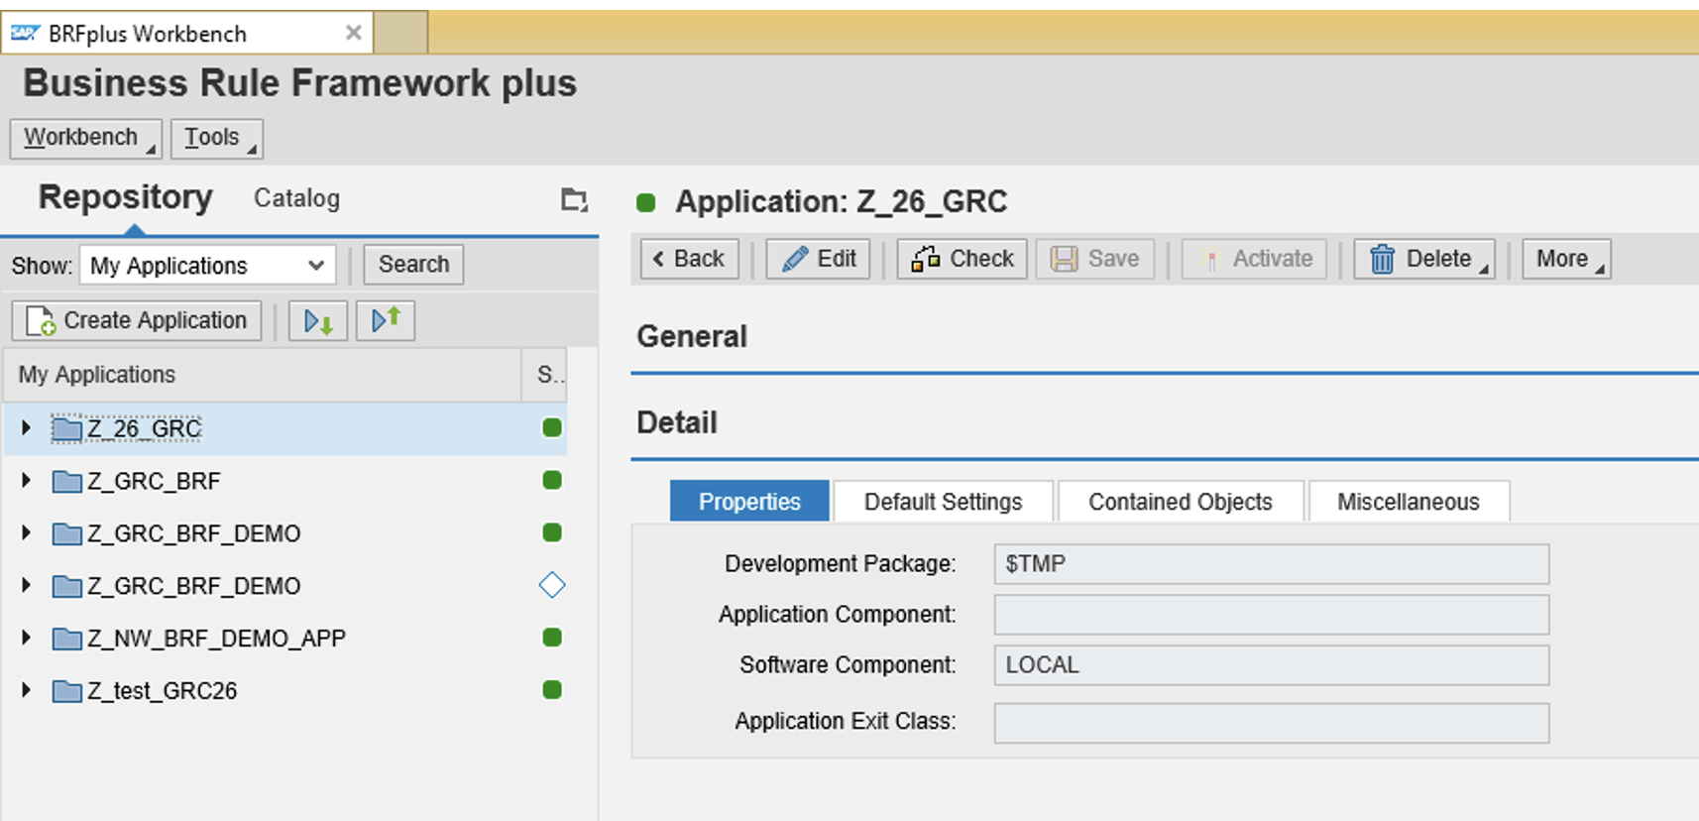Viewport: 1699px width, 821px height.
Task: Click the green status icon of Z_test_GRC26
Action: tap(552, 689)
